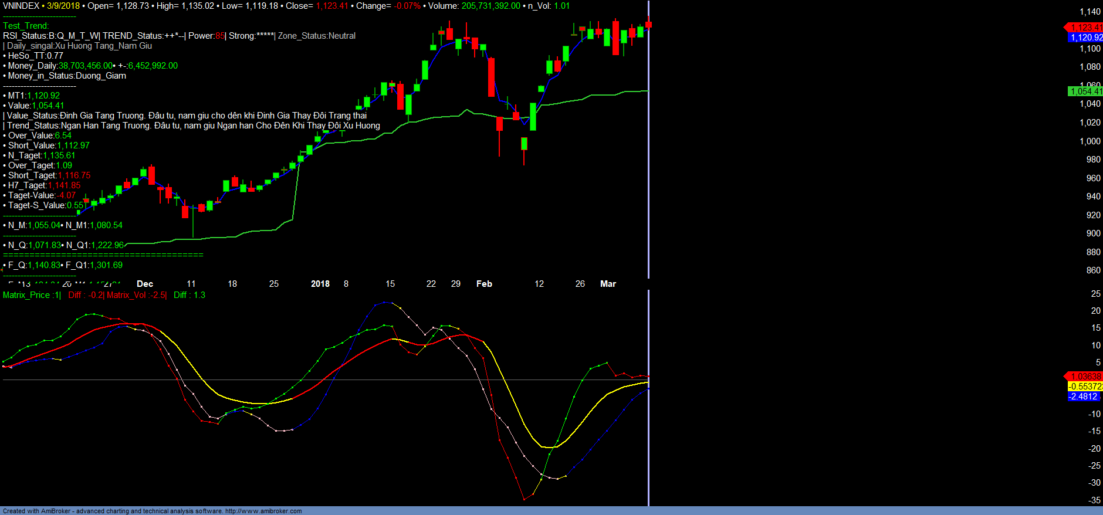This screenshot has width=1103, height=515.
Task: Click the red 1.03638 indicator value tag
Action: 1085,377
